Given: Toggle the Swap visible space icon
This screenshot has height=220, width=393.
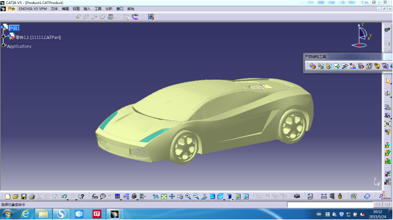Looking at the screenshot, I should pyautogui.click(x=246, y=197).
